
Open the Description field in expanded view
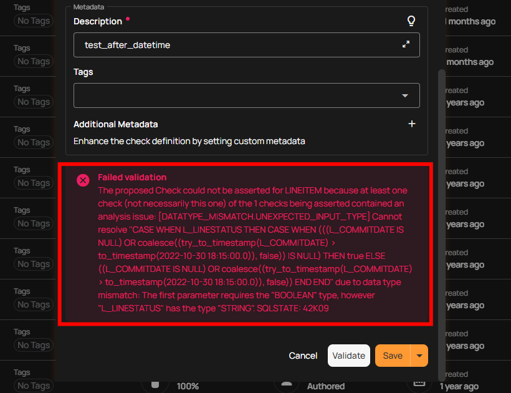click(x=406, y=45)
